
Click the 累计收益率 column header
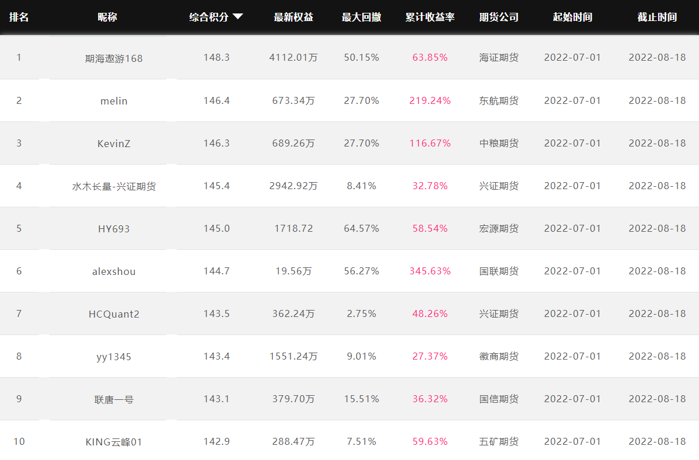(x=430, y=17)
